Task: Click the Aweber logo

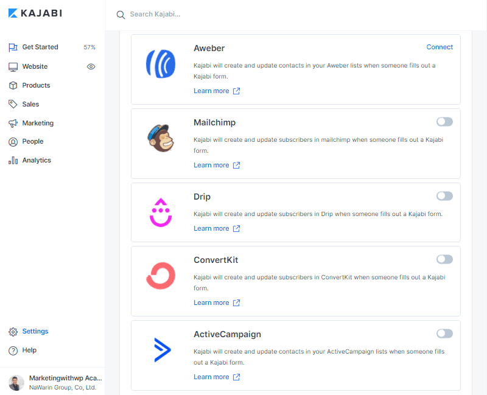Action: pyautogui.click(x=161, y=64)
